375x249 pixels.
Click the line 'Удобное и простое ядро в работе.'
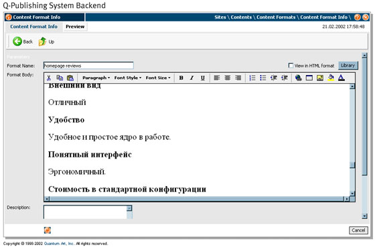coord(109,137)
